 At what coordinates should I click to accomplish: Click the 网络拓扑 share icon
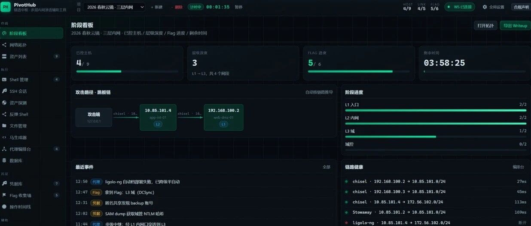4,45
